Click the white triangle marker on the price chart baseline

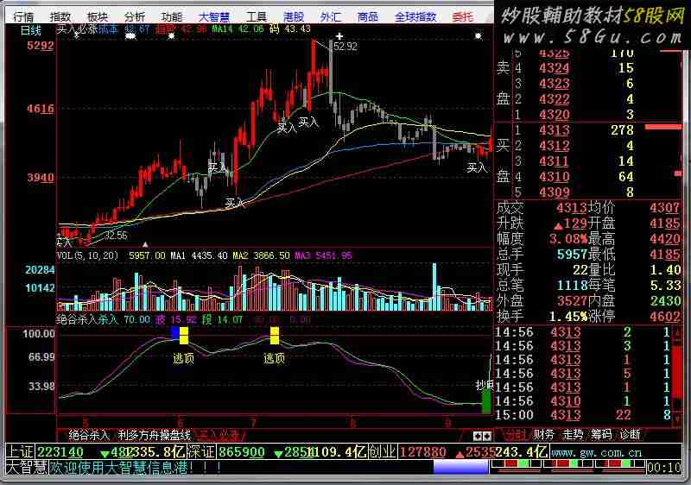(145, 244)
